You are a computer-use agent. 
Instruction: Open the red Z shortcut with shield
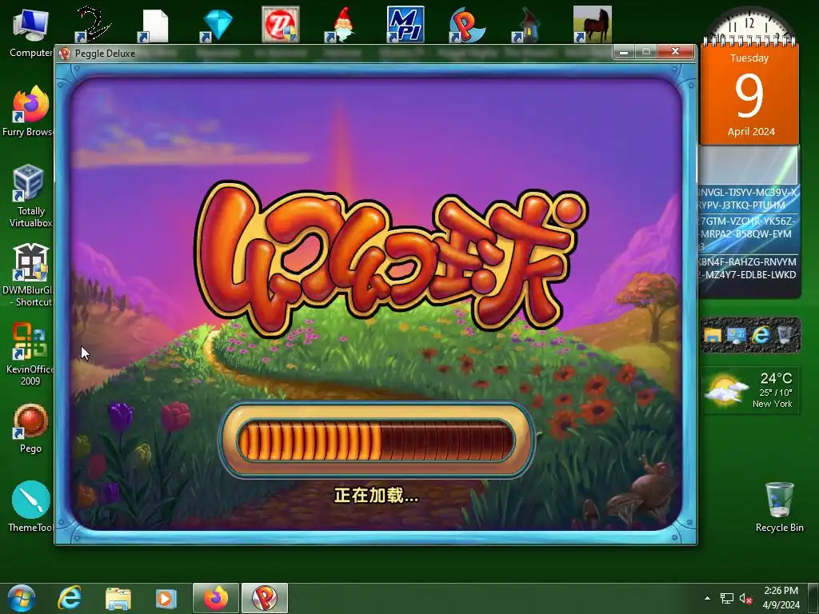[281, 25]
